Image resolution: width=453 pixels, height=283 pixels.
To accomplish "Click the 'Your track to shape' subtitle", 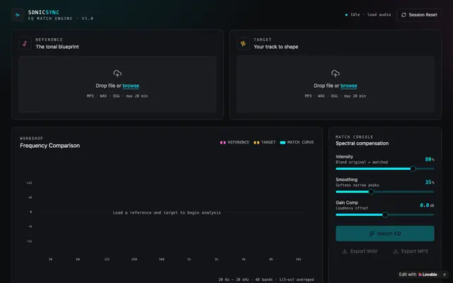I will [276, 47].
